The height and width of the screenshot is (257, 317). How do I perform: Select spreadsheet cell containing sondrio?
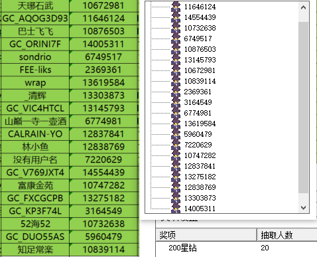tap(35, 57)
